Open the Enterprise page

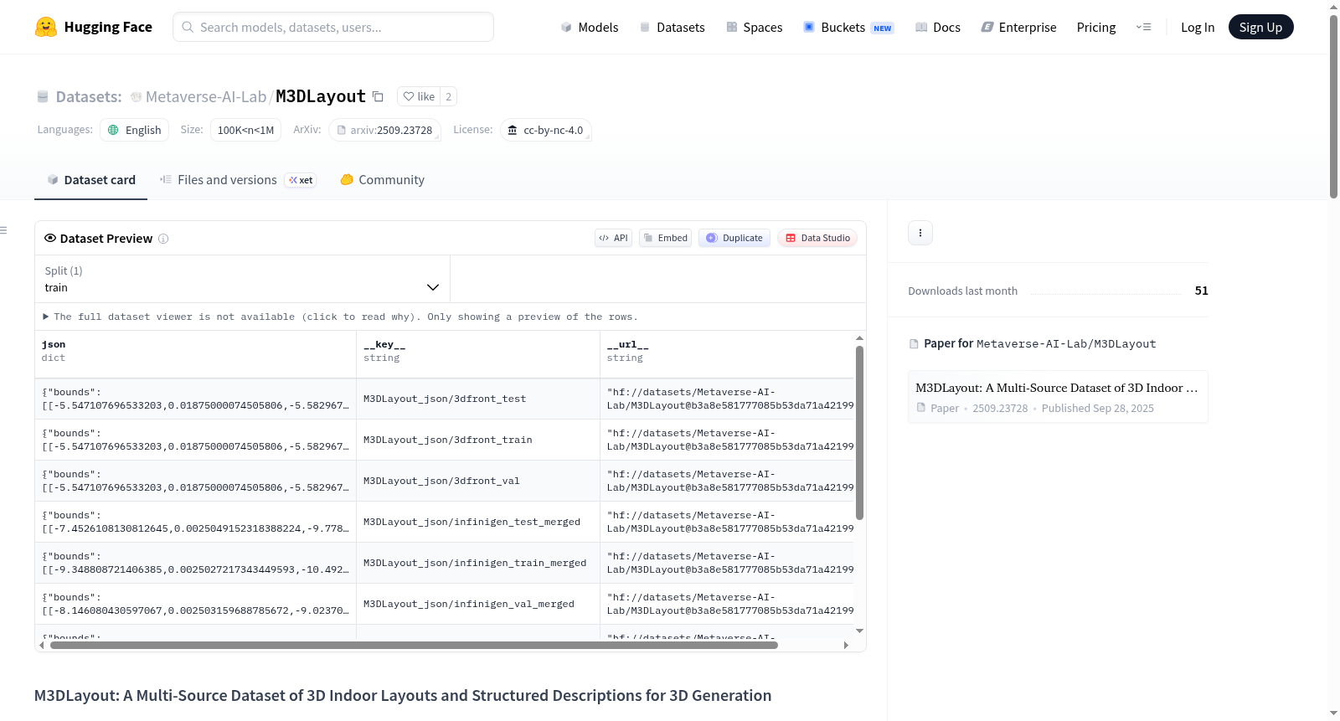tap(1018, 27)
